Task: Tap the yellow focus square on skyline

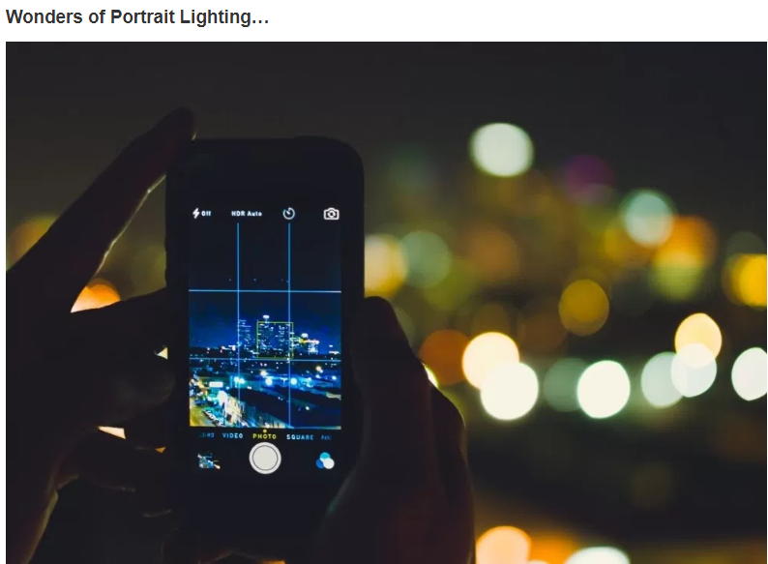Action: coord(275,340)
